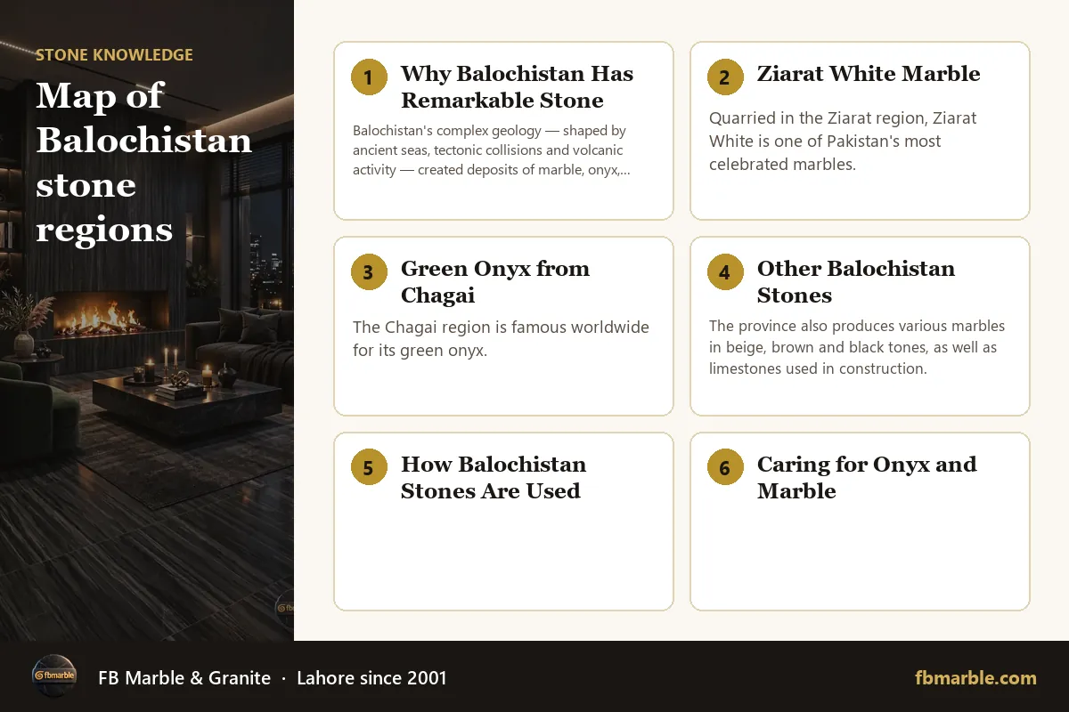The height and width of the screenshot is (712, 1069).
Task: Click the "Map of Balochistan stone regions" title
Action: (x=143, y=163)
